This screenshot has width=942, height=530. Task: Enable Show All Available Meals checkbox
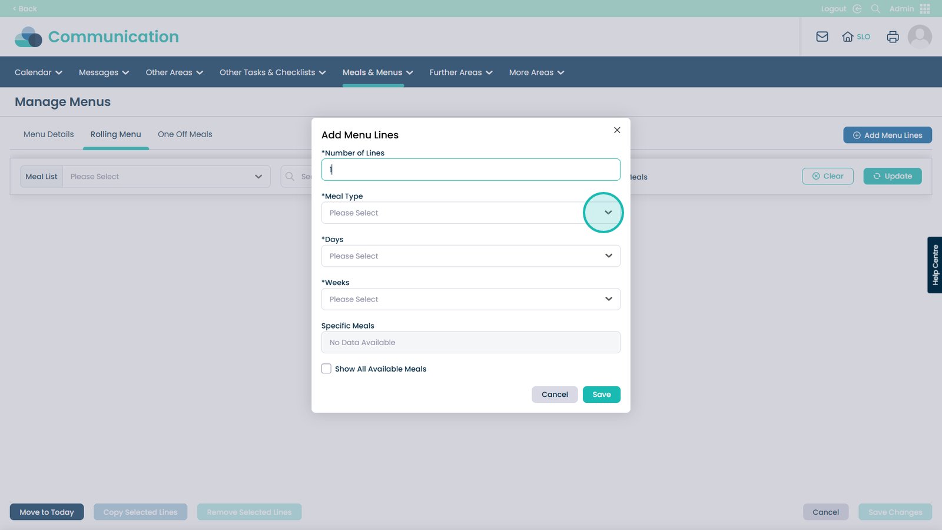coord(326,369)
